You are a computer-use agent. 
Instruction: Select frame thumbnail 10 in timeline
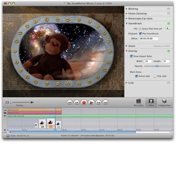[42, 124]
